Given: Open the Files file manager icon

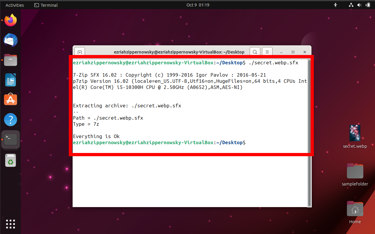Looking at the screenshot, I should pyautogui.click(x=10, y=60).
